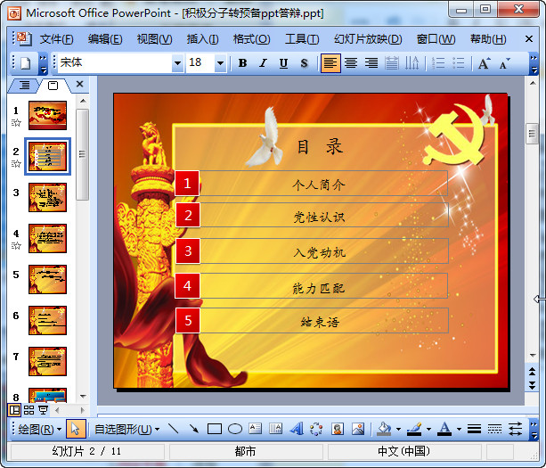Viewport: 546px width, 468px height.
Task: Apply font color on drawing toolbar
Action: [444, 429]
